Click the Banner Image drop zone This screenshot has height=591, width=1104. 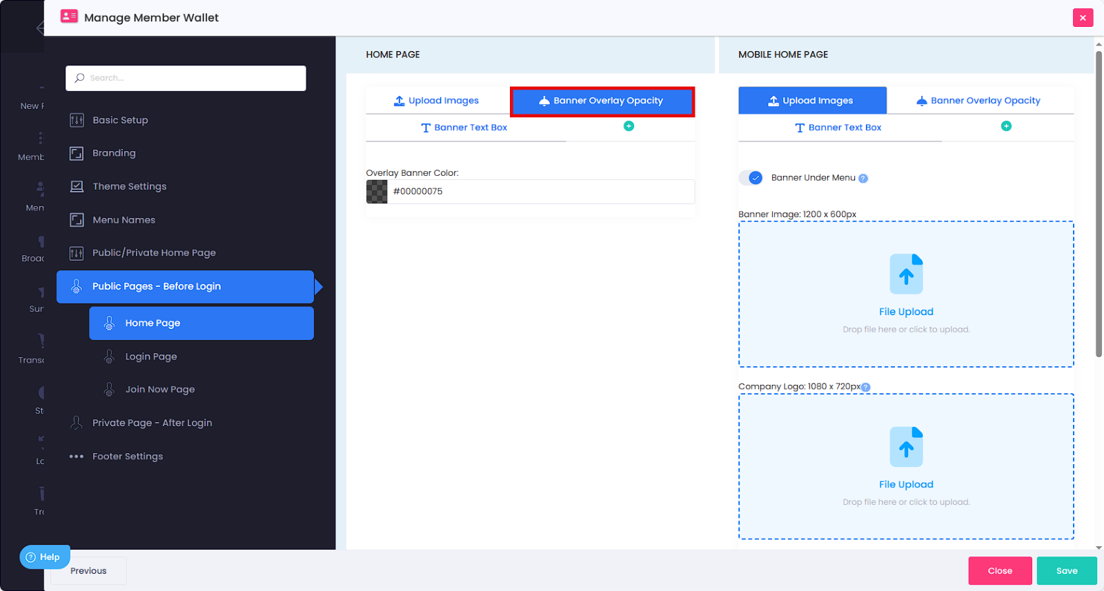pos(906,294)
